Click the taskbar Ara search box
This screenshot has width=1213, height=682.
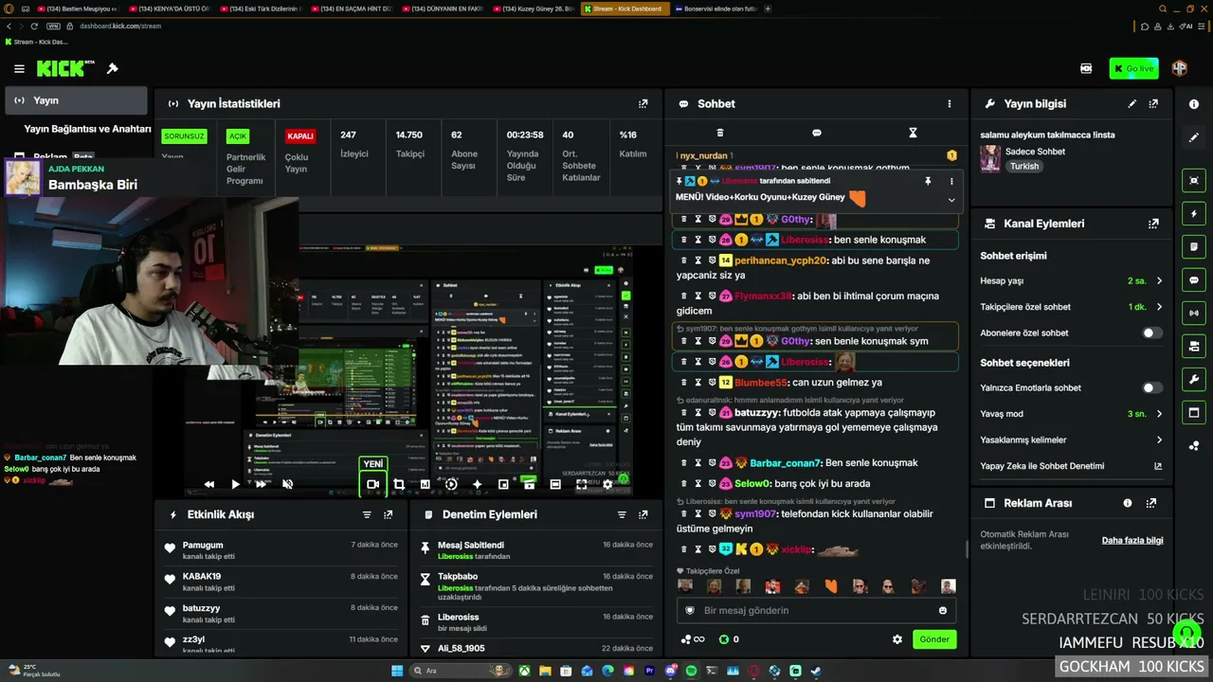[x=461, y=671]
